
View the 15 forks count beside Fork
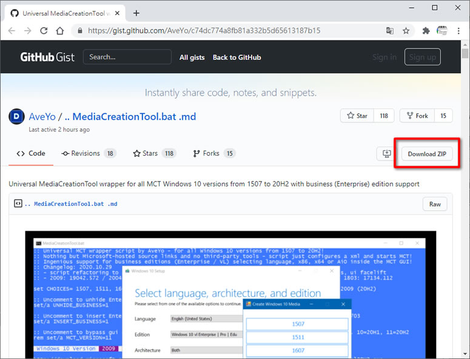(x=443, y=116)
